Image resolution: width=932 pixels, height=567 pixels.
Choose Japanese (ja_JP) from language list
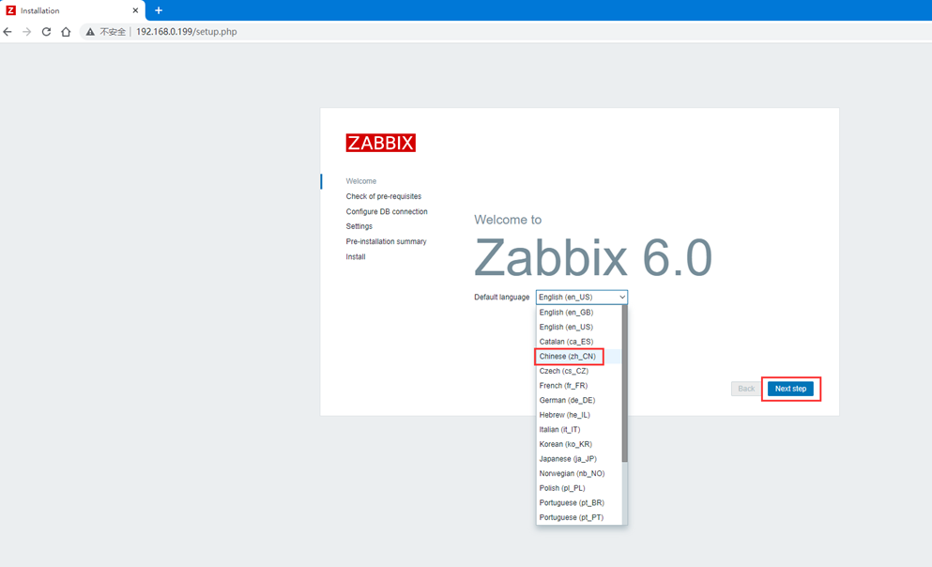pyautogui.click(x=578, y=459)
